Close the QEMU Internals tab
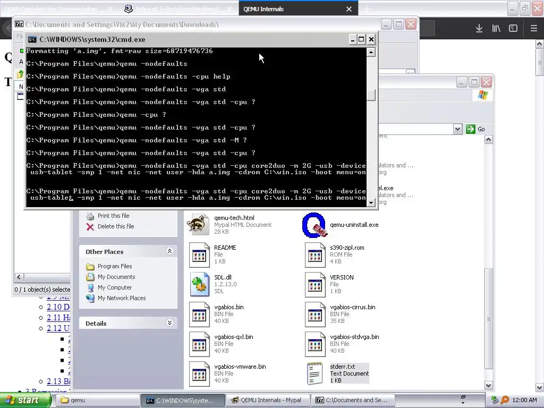Screen dimensions: 544x408 (x=349, y=9)
